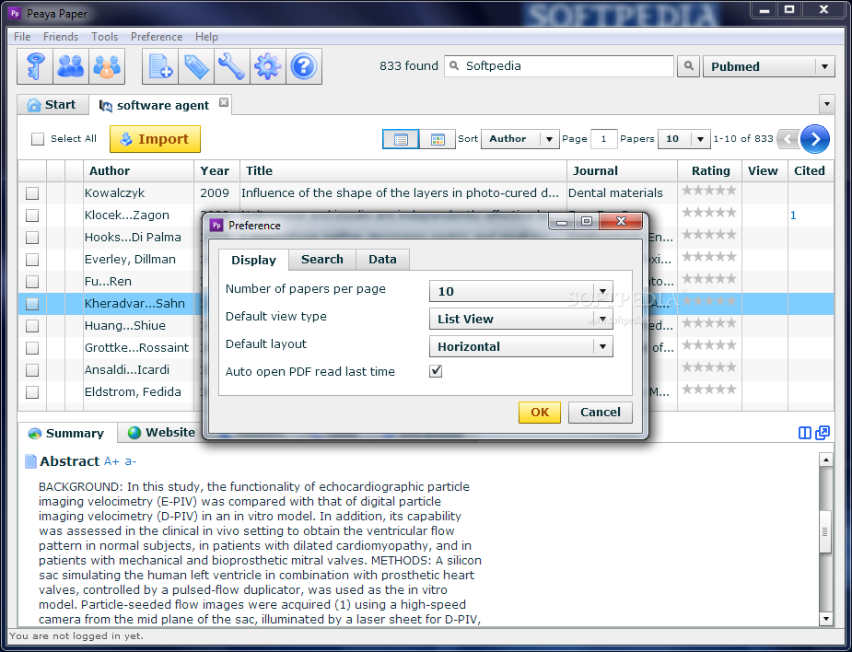Select the Display tab in Preference

(x=253, y=260)
